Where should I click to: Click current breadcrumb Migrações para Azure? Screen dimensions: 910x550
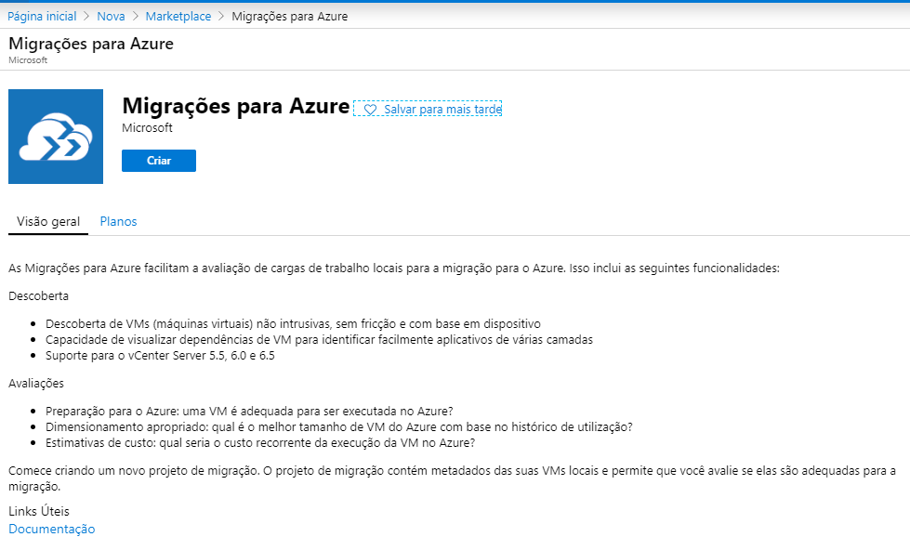point(289,17)
